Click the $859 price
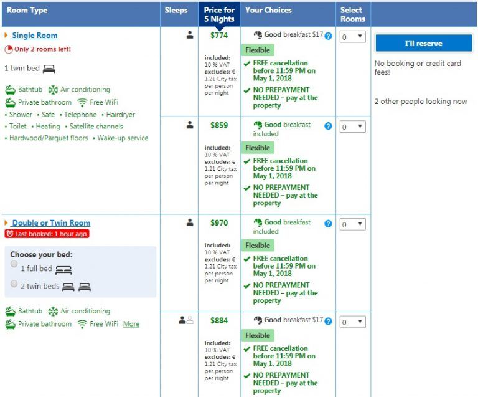This screenshot has height=397, width=478. point(219,125)
